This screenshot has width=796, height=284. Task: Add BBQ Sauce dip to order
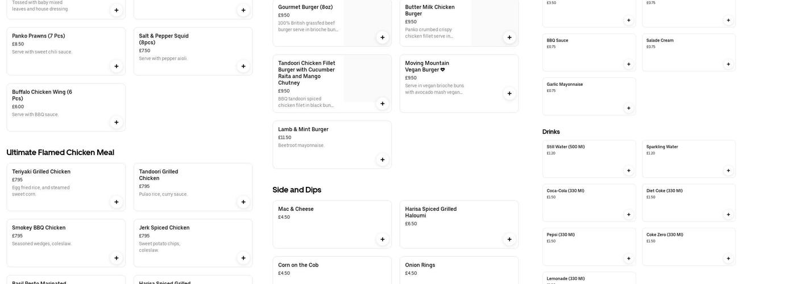coord(629,64)
